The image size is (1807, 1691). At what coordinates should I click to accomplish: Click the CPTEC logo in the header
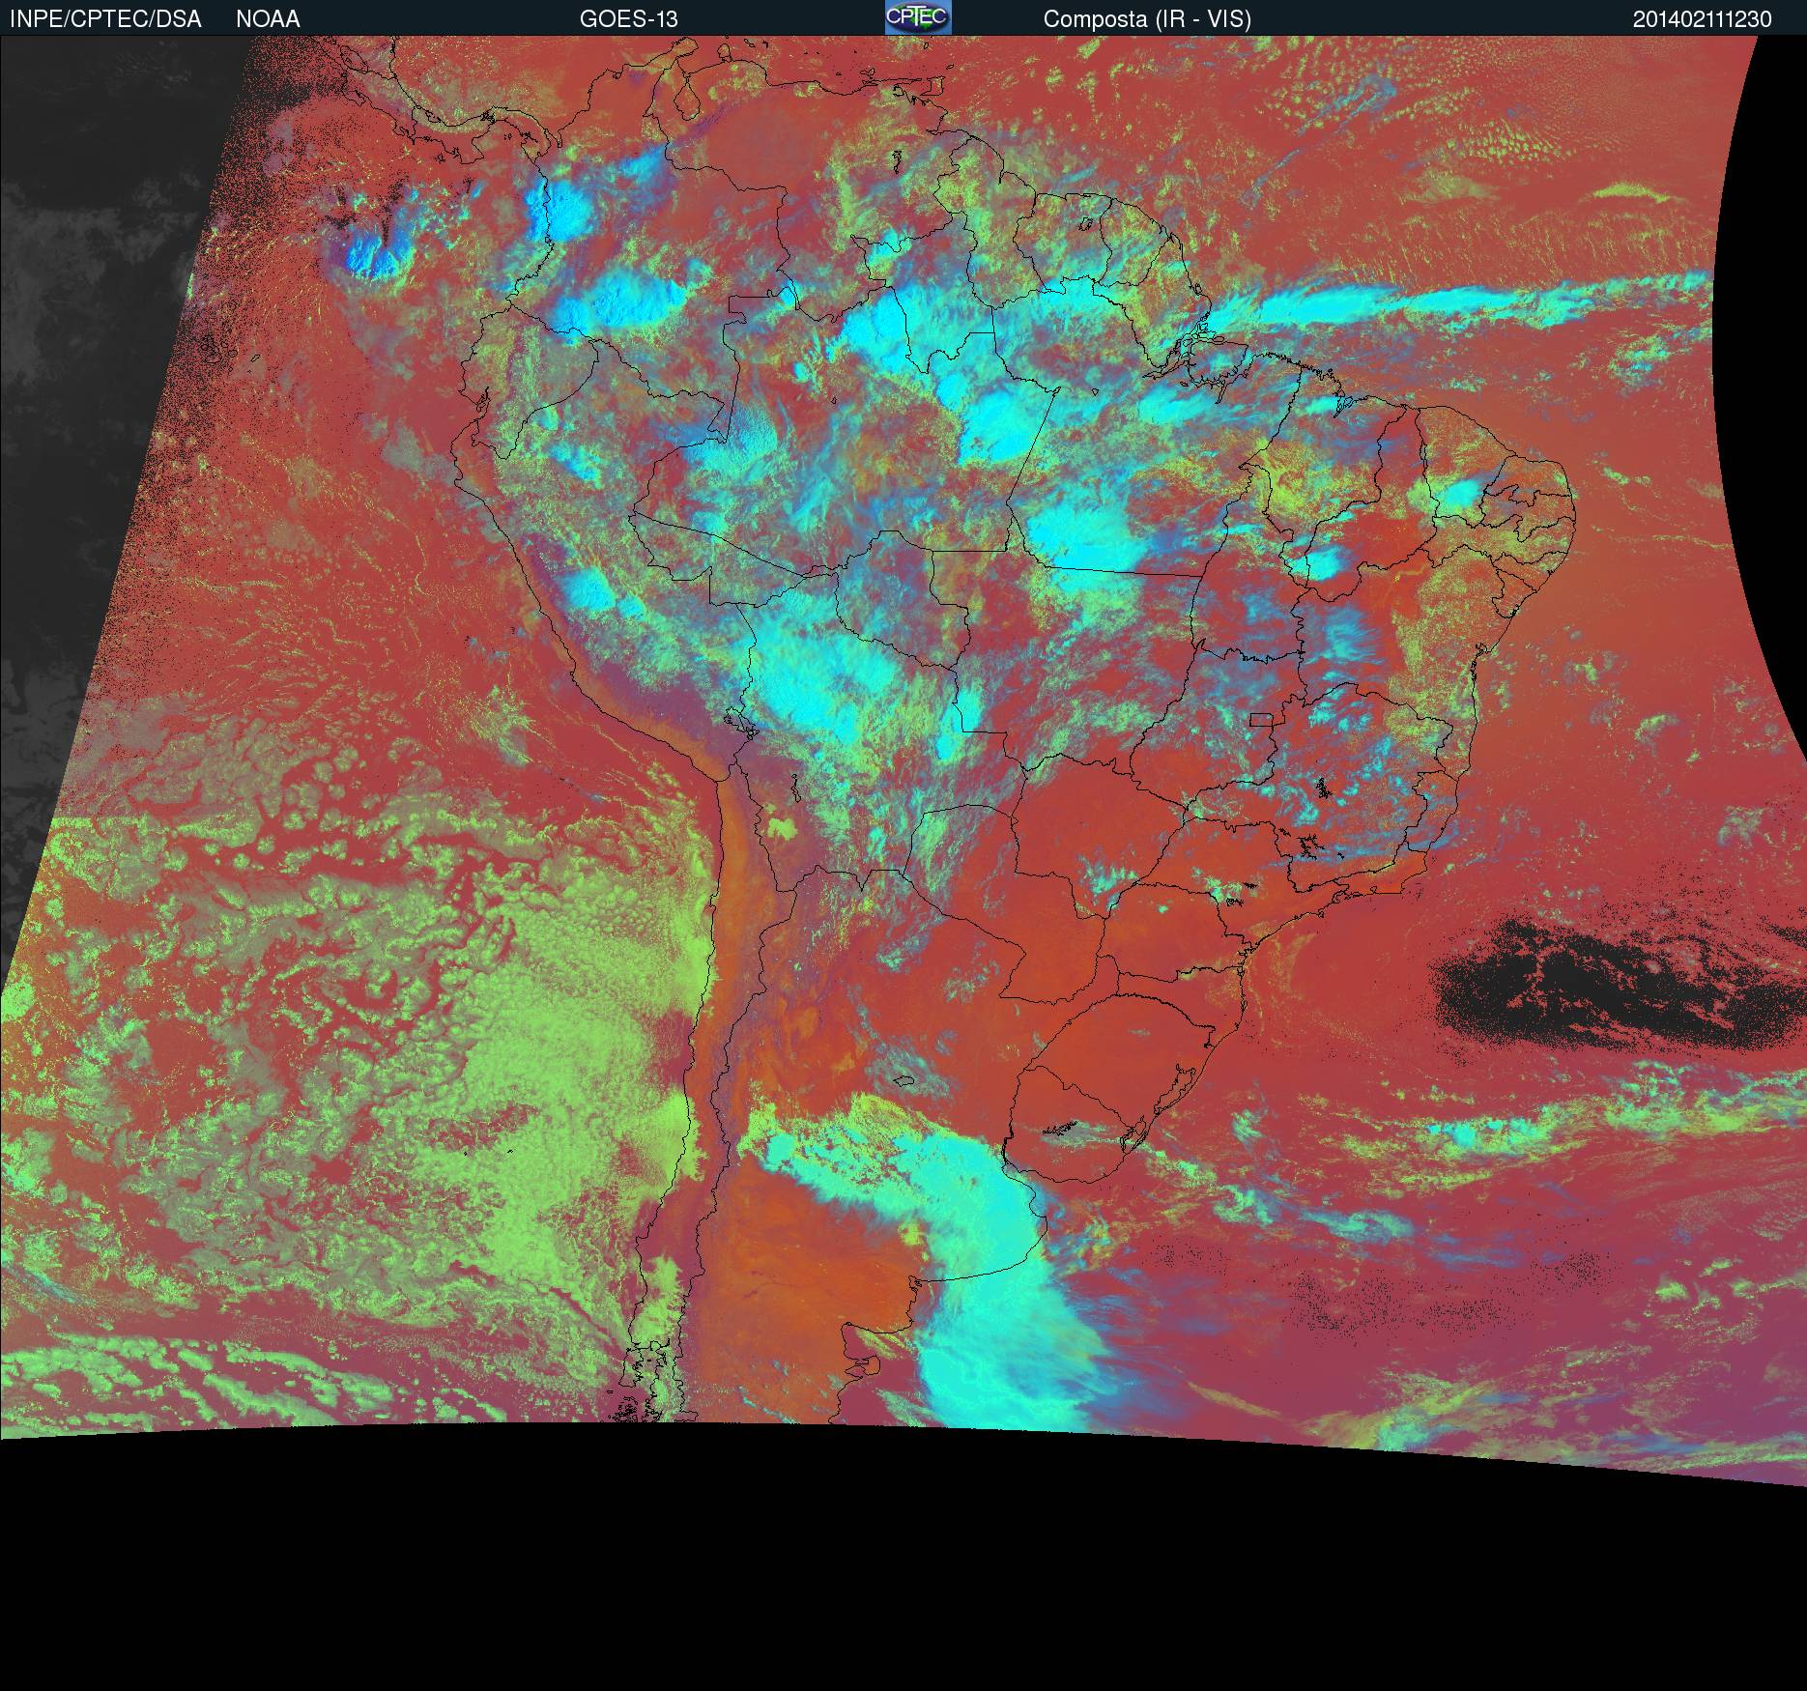point(917,17)
